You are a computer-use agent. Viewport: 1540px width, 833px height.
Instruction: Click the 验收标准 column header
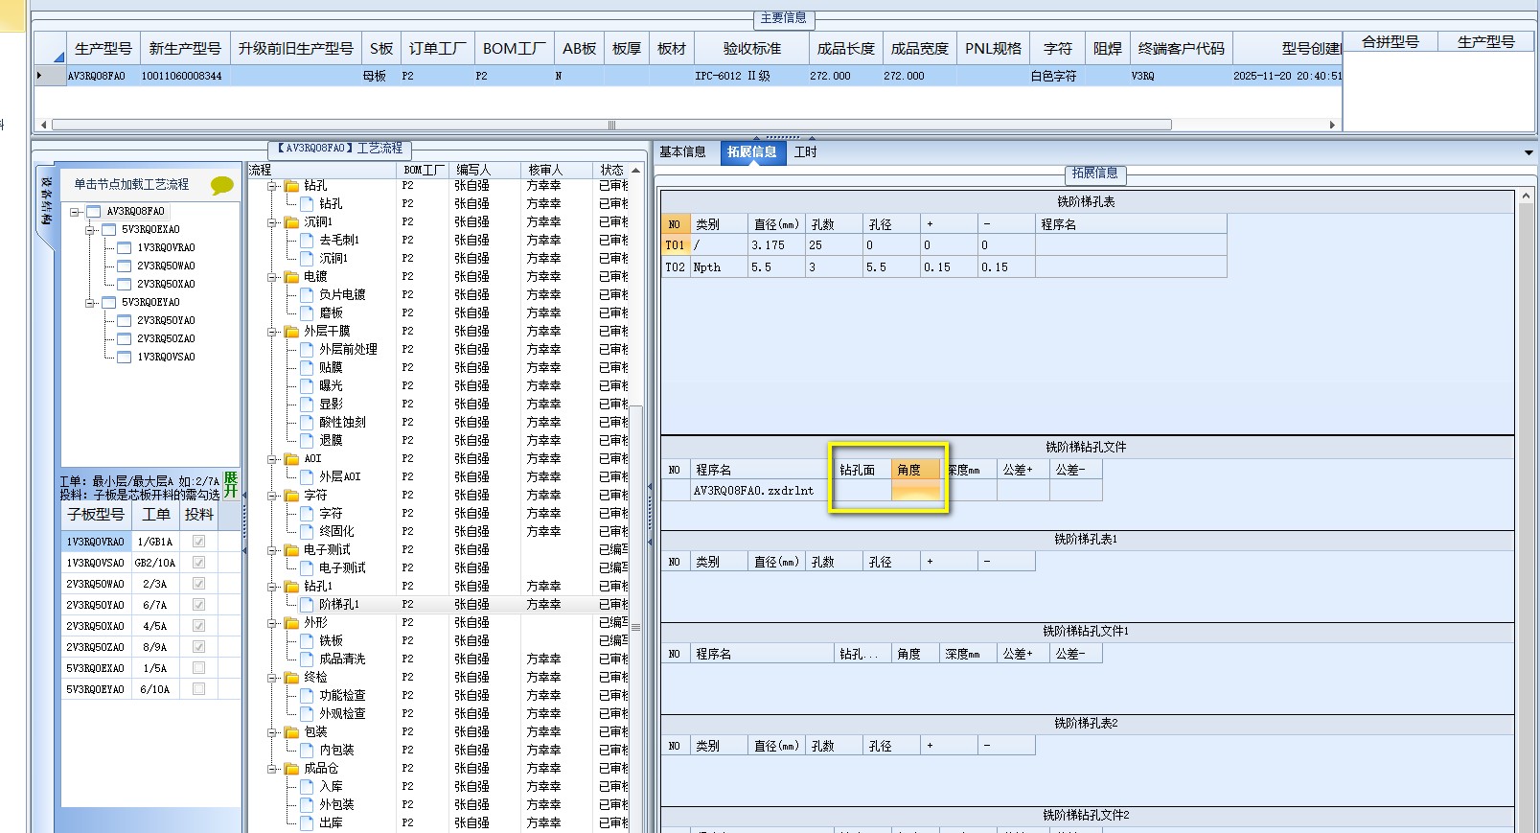click(752, 48)
